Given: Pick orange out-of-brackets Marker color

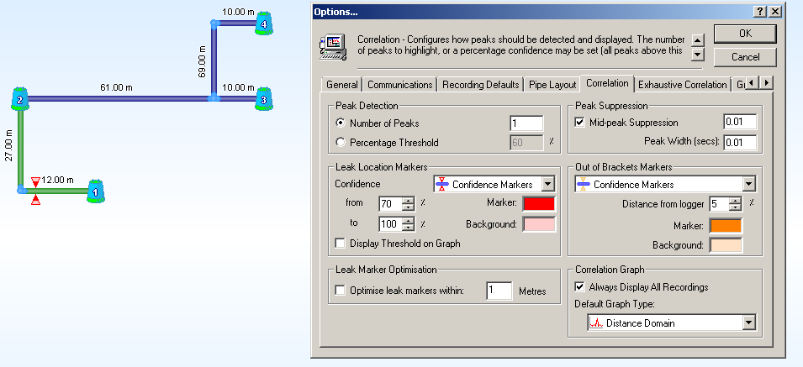Looking at the screenshot, I should pos(726,225).
